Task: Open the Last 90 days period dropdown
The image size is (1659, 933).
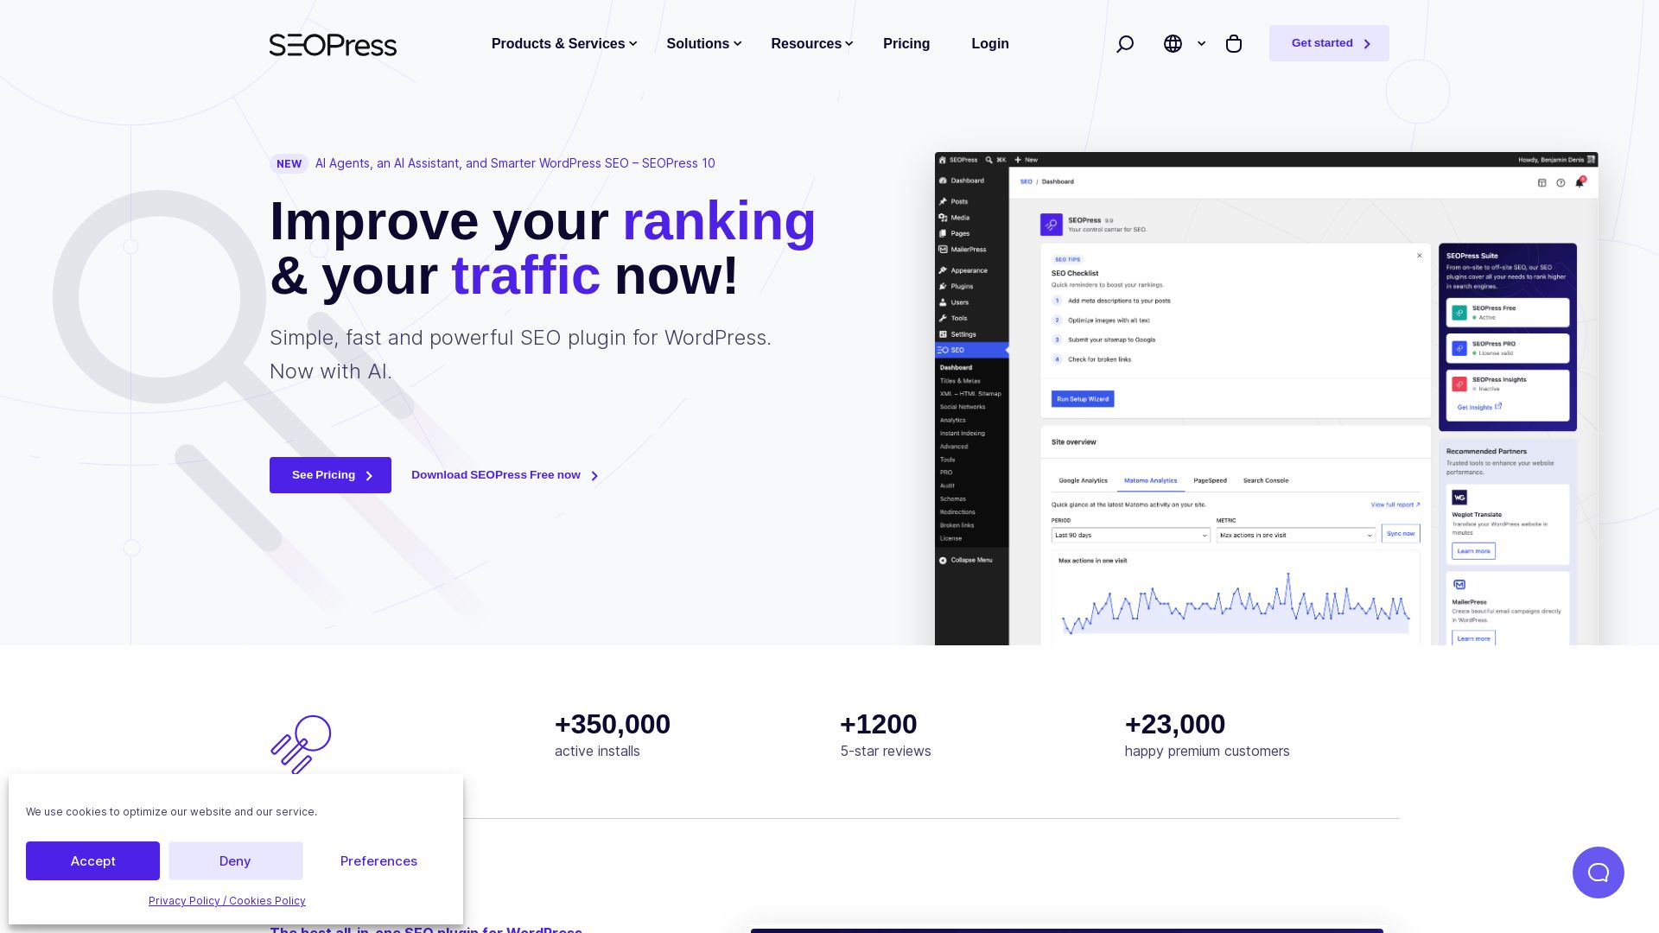Action: click(x=1130, y=536)
